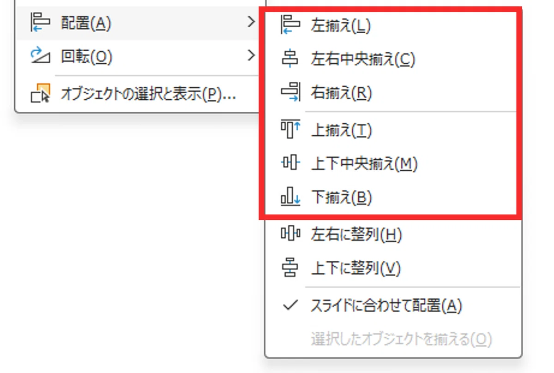Viewport: 554px width, 373px height.
Task: Select 上下中央揃え(M) text label
Action: tap(364, 163)
